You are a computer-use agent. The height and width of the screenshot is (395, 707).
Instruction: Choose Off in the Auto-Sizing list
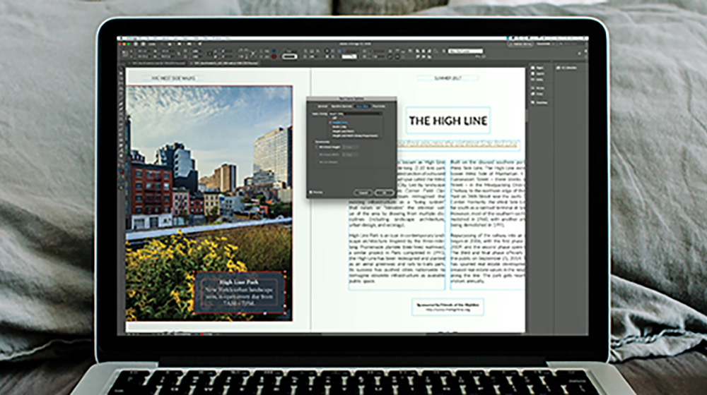pos(334,118)
